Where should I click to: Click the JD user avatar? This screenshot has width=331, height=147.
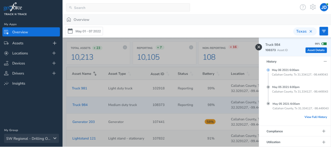click(324, 7)
